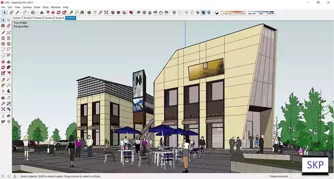
Task: Expand the Shape tool dropdown arrow
Action: pyautogui.click(x=36, y=12)
